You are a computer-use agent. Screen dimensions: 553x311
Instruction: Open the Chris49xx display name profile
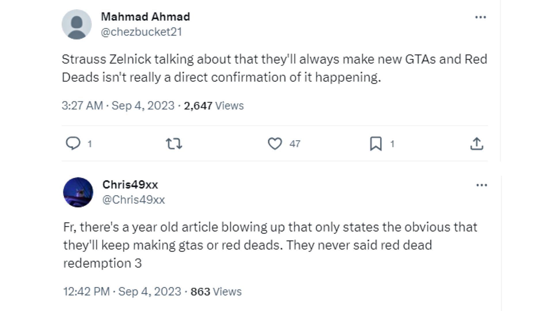pyautogui.click(x=130, y=185)
